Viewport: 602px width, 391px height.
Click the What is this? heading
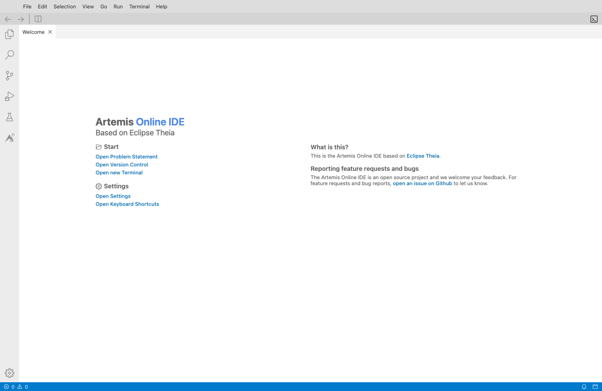[x=330, y=147]
